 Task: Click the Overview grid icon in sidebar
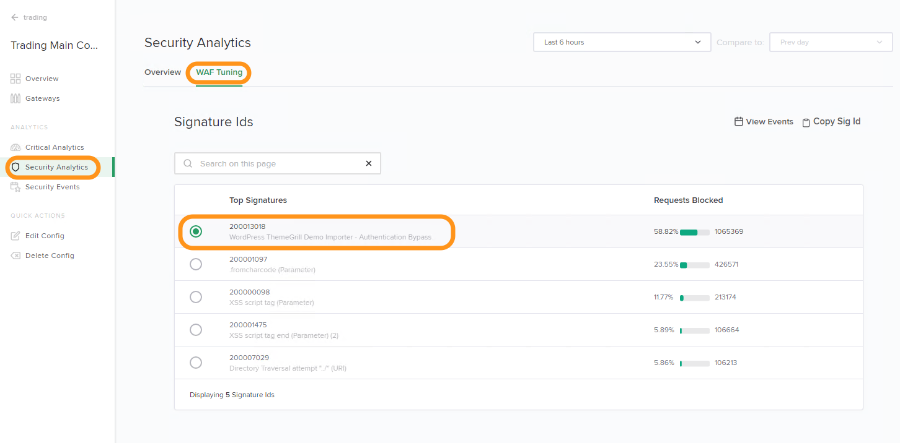tap(15, 79)
